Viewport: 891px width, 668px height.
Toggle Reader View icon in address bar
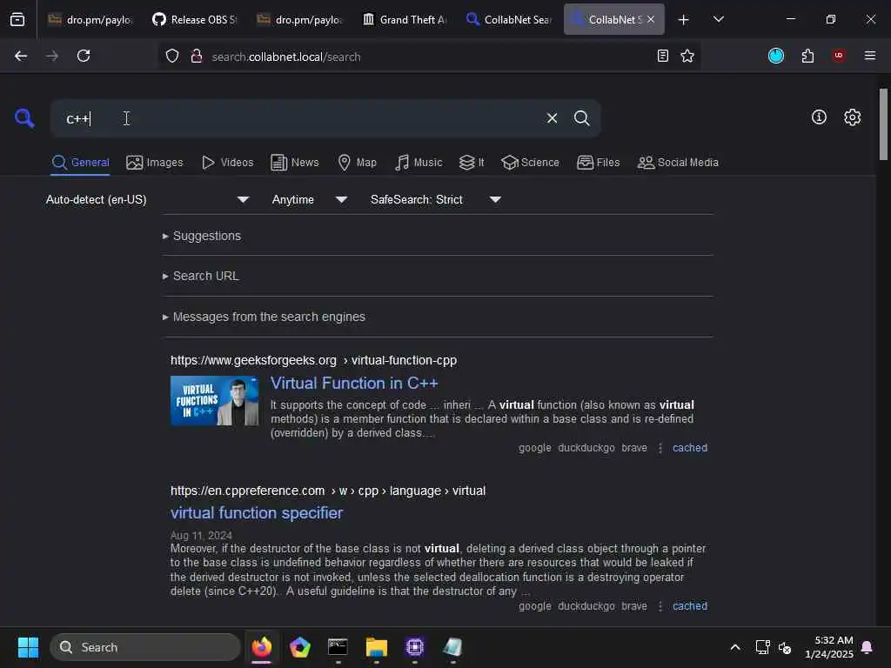662,56
